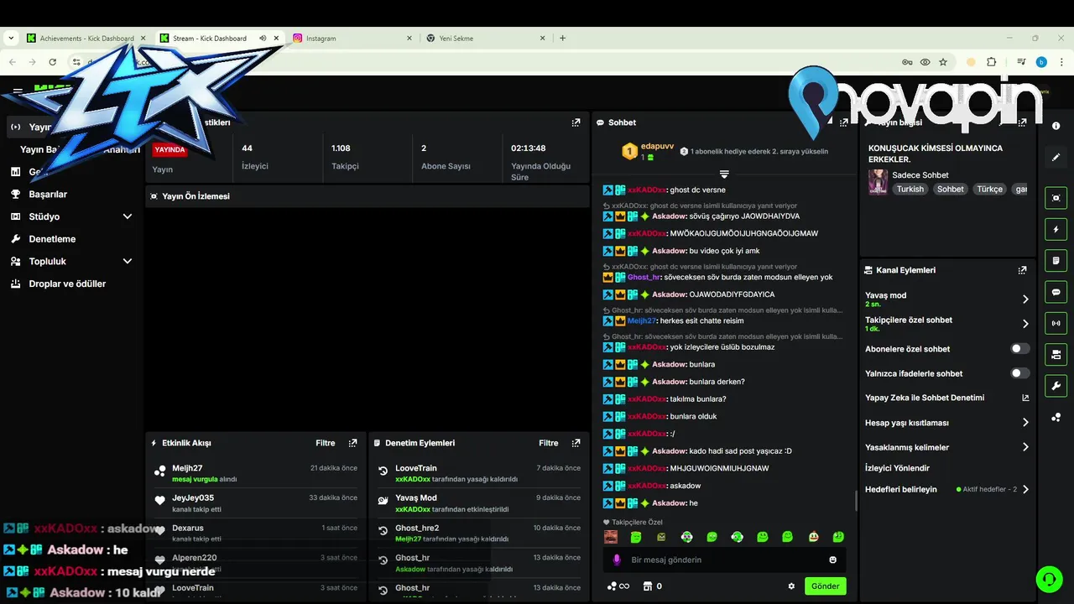Open external link for Yapay Zeka ile Sohbet Denetimi
This screenshot has height=604, width=1074.
click(1025, 398)
